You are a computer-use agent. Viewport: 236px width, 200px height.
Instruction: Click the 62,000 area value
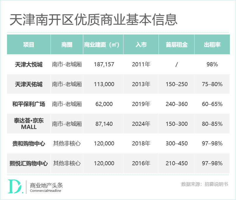tap(104, 104)
